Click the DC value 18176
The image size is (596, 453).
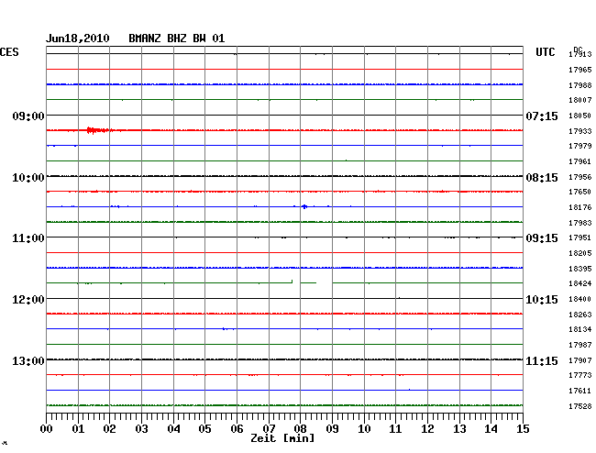[x=580, y=208]
